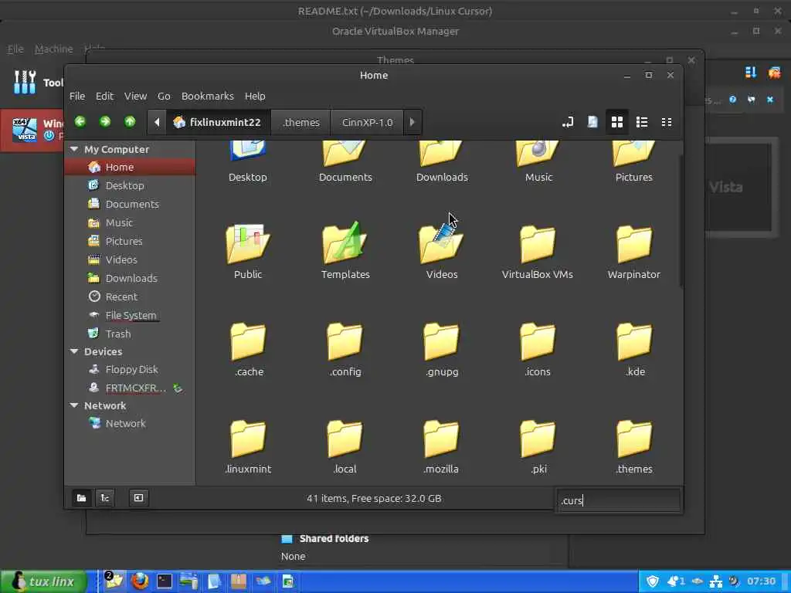Select the Warpinator folder
Image resolution: width=791 pixels, height=593 pixels.
tap(634, 245)
